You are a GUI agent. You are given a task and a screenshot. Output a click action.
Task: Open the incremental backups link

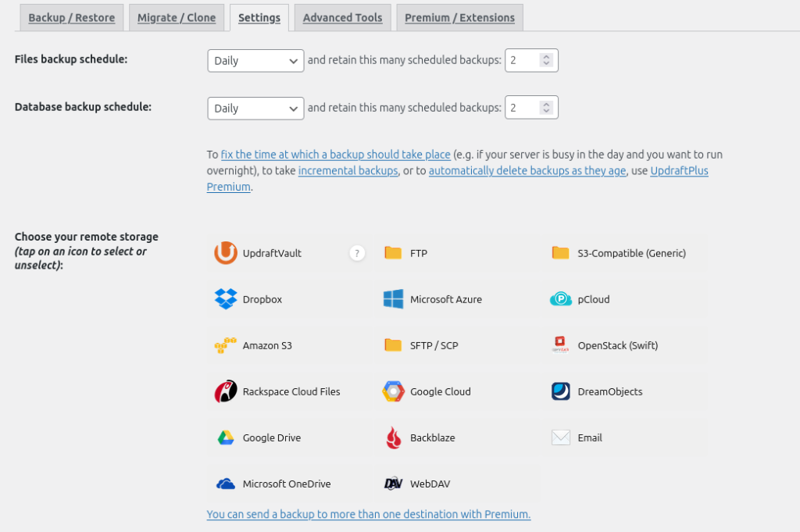pos(348,171)
